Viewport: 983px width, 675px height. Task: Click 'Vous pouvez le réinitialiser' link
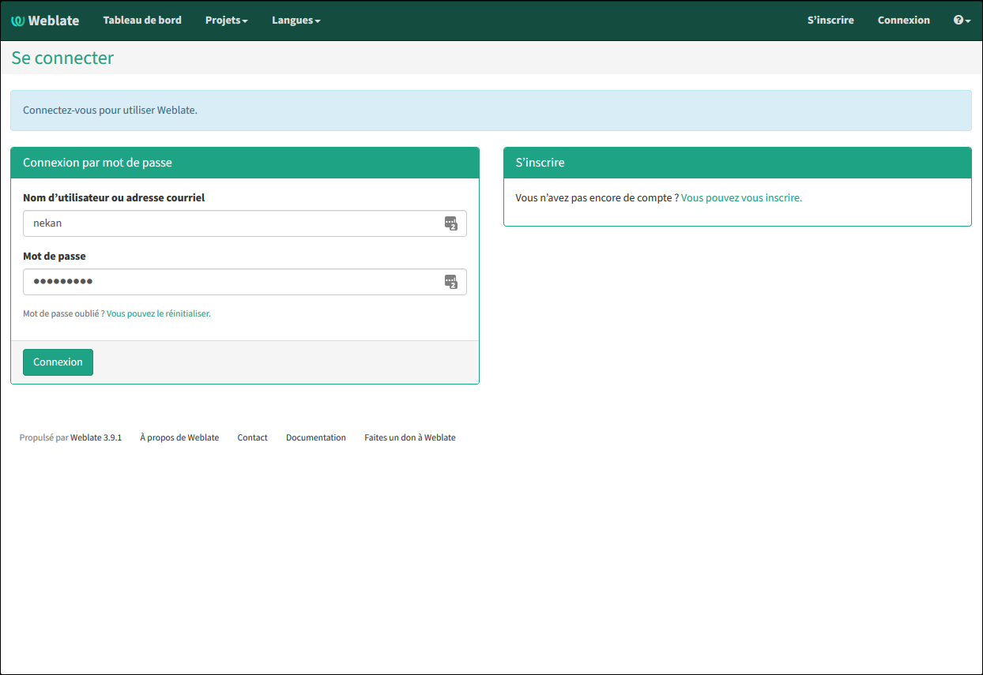[158, 313]
